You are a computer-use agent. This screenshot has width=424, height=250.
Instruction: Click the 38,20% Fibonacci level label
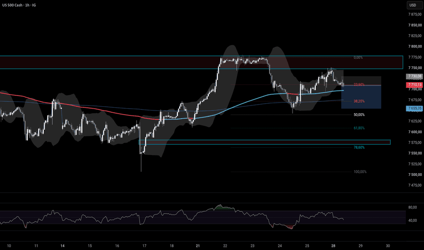click(x=359, y=101)
